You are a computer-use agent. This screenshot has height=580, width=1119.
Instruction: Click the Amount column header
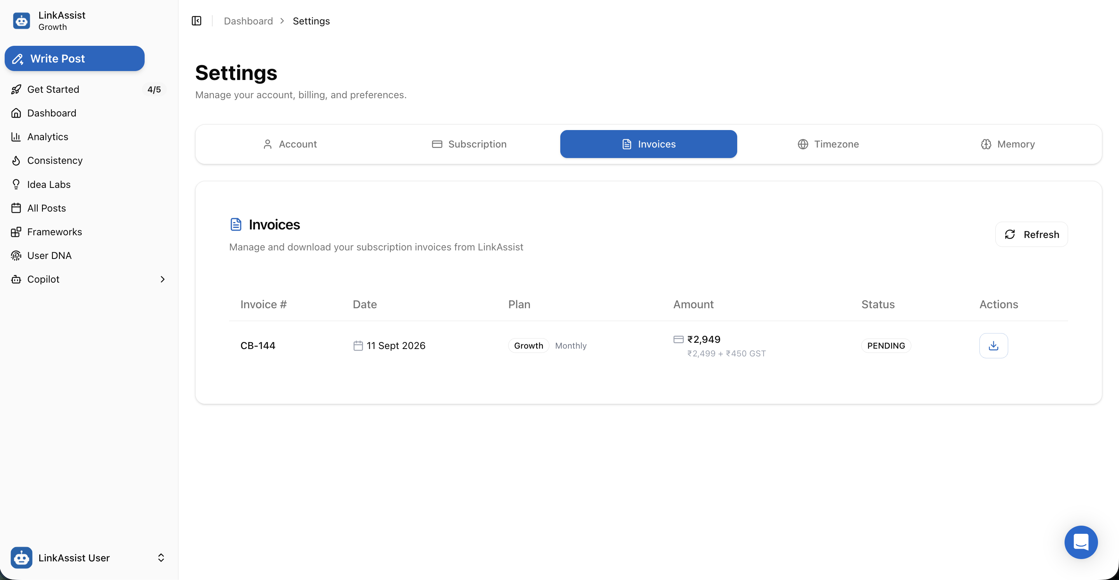click(693, 304)
